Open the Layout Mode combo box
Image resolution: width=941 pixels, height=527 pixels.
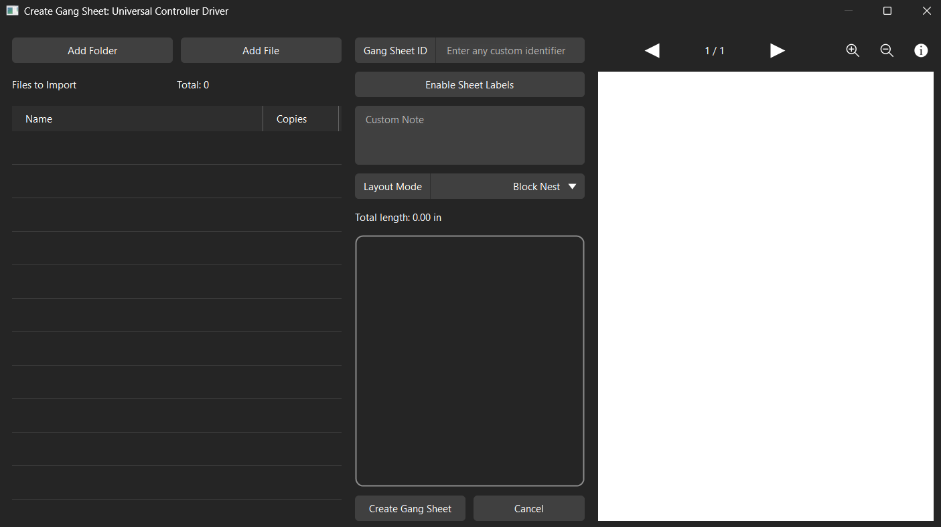(x=507, y=187)
